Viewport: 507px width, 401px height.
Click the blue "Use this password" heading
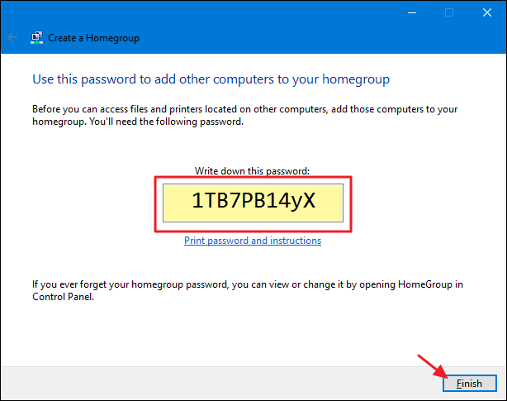point(211,79)
